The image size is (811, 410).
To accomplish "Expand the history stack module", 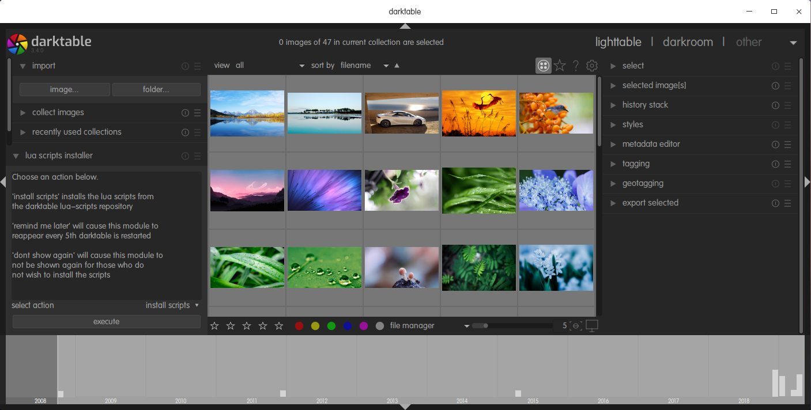I will (x=645, y=105).
